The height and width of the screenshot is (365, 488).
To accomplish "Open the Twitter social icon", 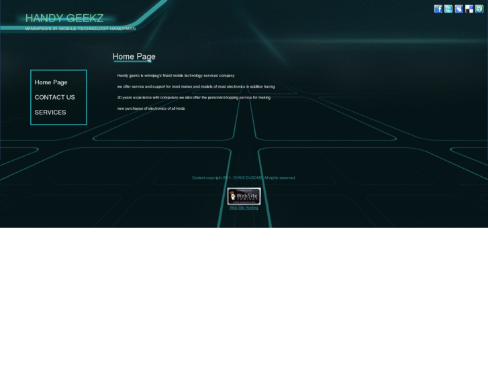I will [448, 9].
